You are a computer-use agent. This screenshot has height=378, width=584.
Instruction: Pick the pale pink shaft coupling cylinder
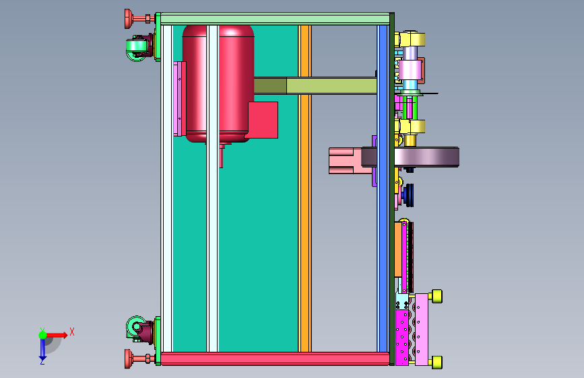tap(410, 69)
